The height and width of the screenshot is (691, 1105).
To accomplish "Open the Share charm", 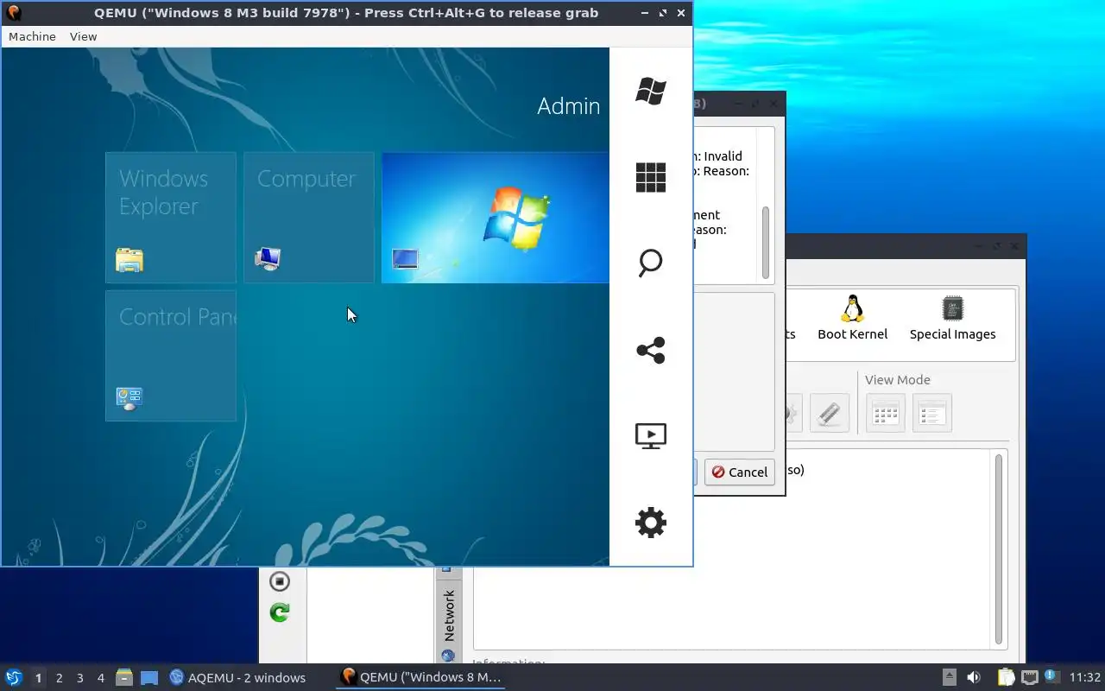I will [650, 350].
